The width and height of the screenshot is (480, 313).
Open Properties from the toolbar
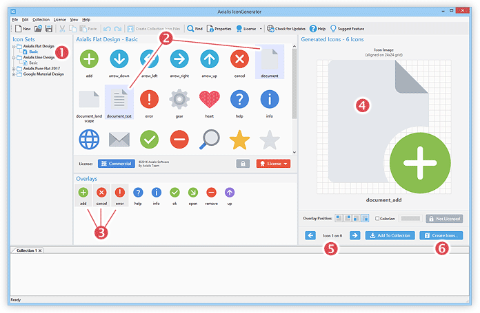[x=219, y=29]
